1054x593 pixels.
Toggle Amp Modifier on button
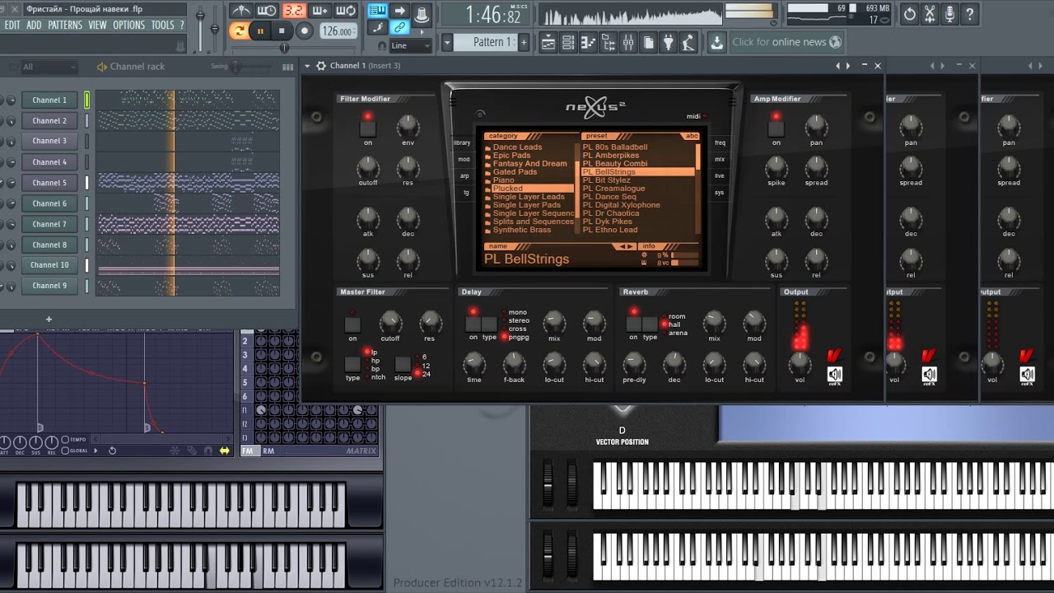coord(776,128)
